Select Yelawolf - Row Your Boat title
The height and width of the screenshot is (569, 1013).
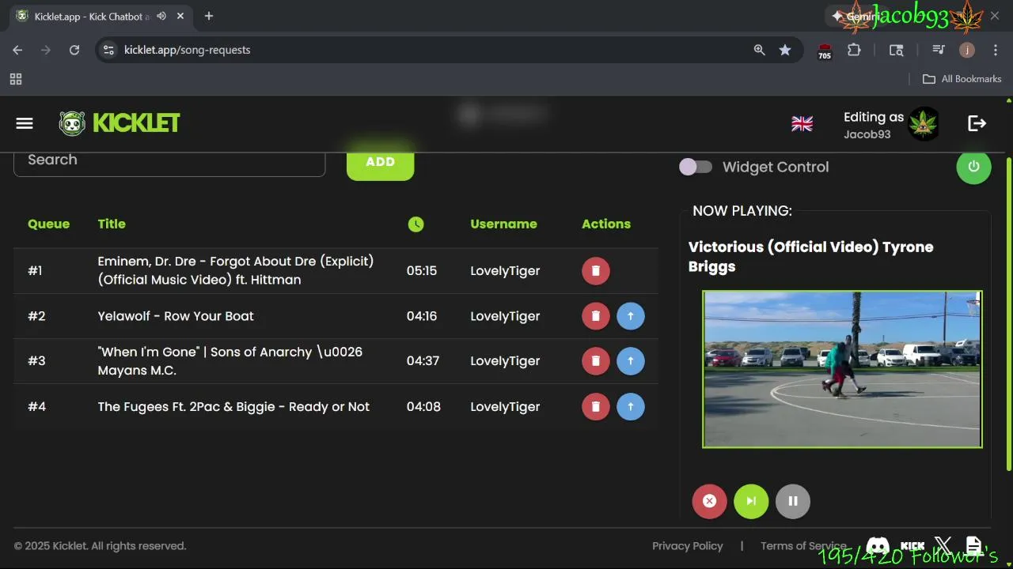[x=176, y=316]
